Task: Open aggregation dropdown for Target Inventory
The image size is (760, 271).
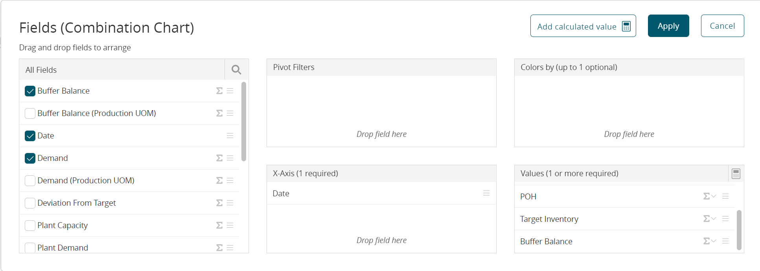Action: coord(710,219)
